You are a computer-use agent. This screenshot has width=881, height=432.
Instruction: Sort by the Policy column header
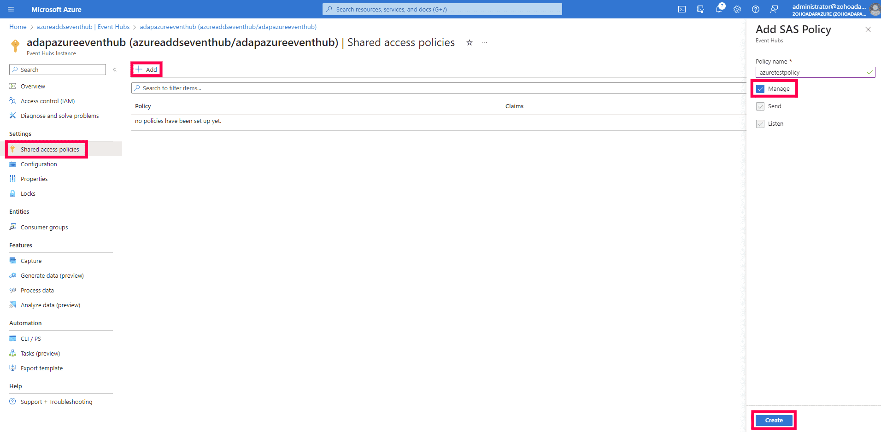(143, 106)
